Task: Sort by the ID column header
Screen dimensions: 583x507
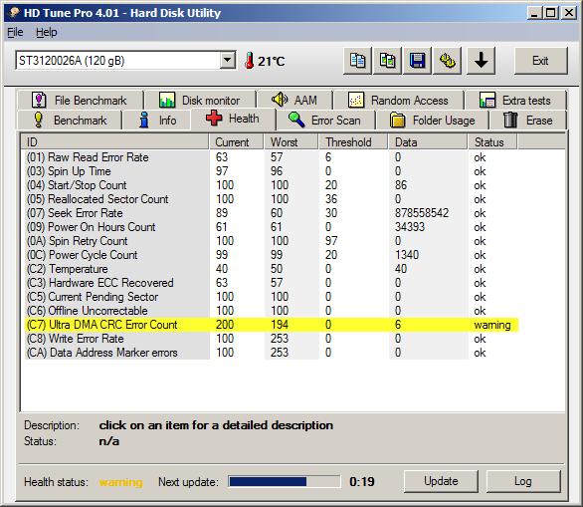Action: pos(114,142)
